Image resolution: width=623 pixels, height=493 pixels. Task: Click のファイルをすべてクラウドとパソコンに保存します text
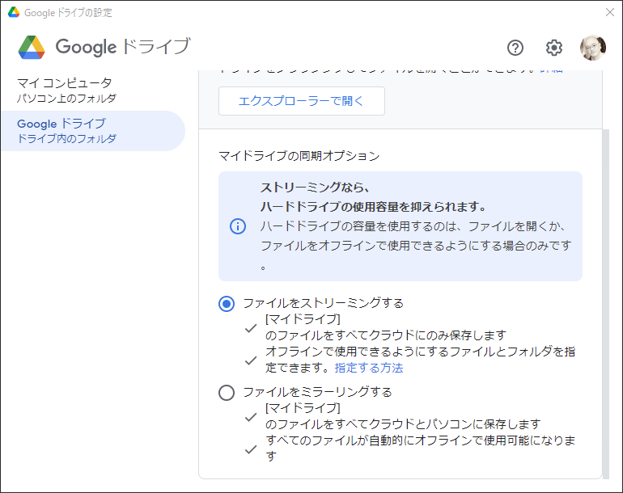click(403, 424)
